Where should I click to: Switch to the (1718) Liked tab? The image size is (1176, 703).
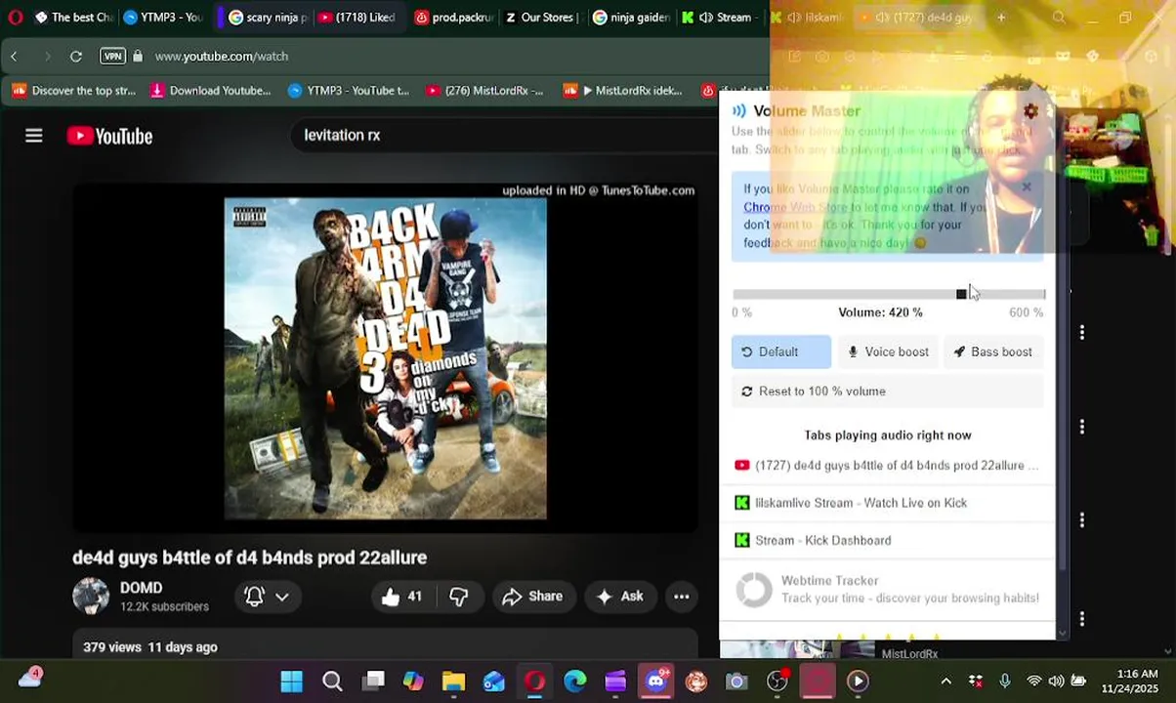[357, 18]
